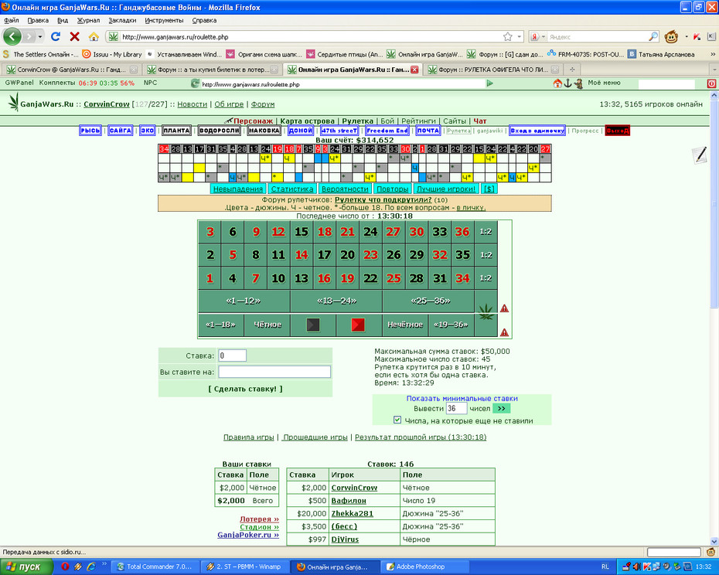Open the Закладки menu
The height and width of the screenshot is (575, 719).
pyautogui.click(x=122, y=20)
